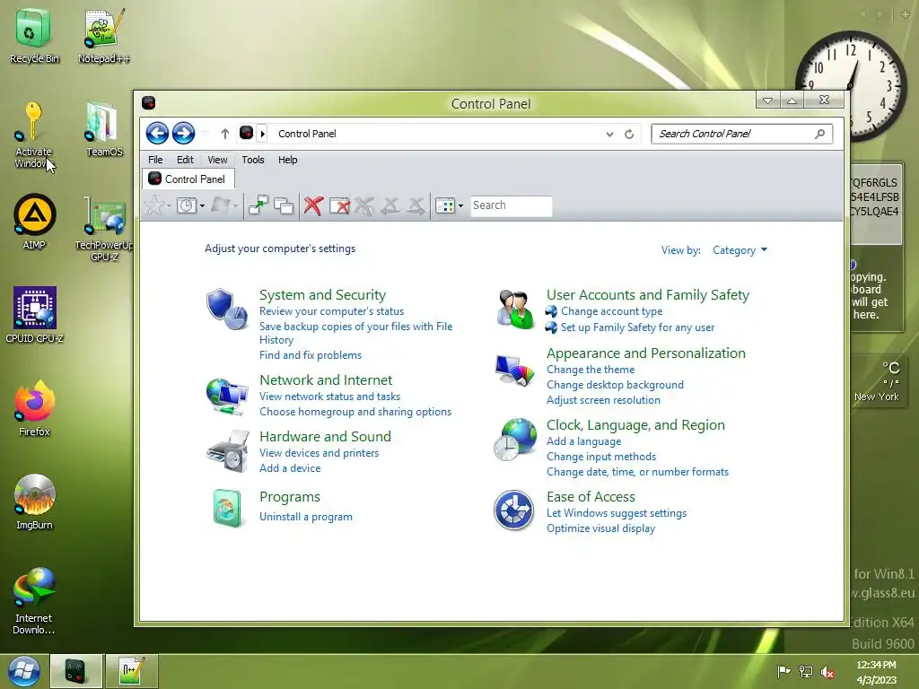Click Change desktop background link

(x=616, y=385)
